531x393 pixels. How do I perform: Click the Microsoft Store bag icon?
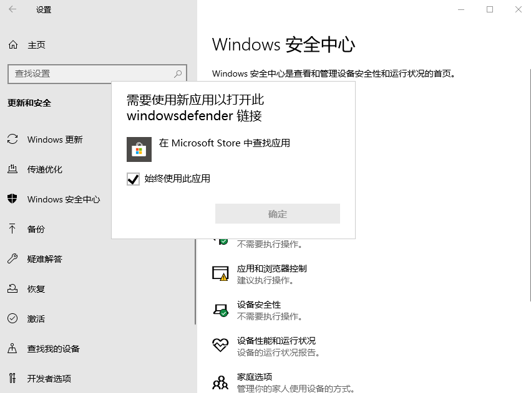[139, 149]
